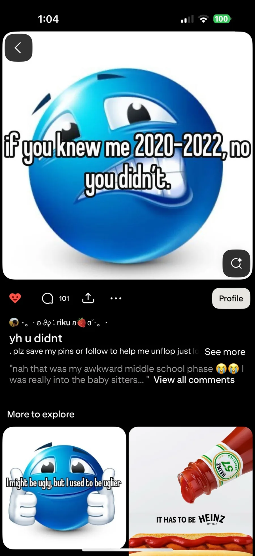Tap the Wi-Fi status icon

click(203, 19)
